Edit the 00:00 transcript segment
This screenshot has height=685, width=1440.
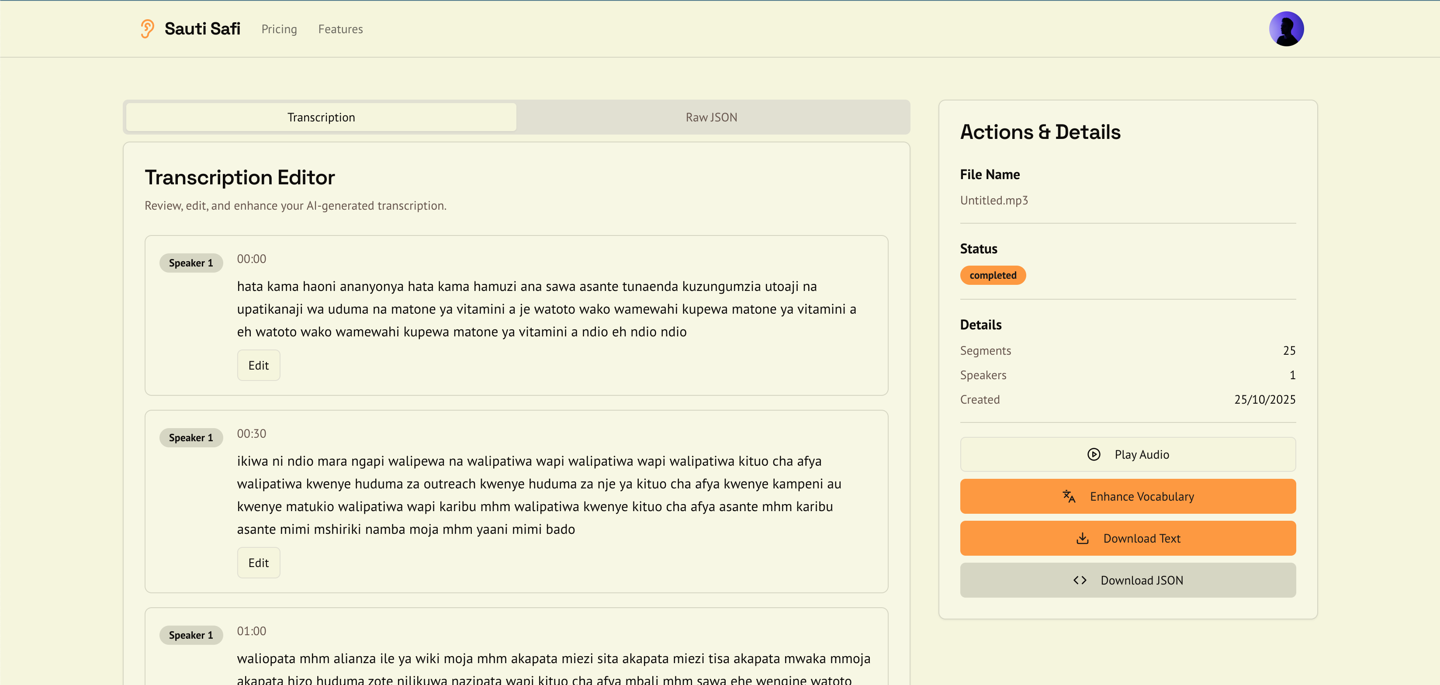pos(258,365)
